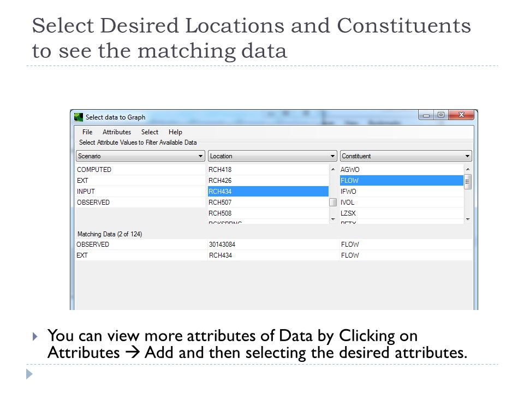Viewport: 524px width, 393px height.
Task: Select OBSERVED in the Scenario list
Action: [x=140, y=203]
